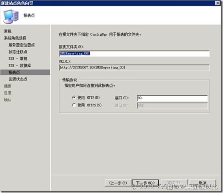
Task: Select the 使用 HTTP radio button
Action: 74,97
